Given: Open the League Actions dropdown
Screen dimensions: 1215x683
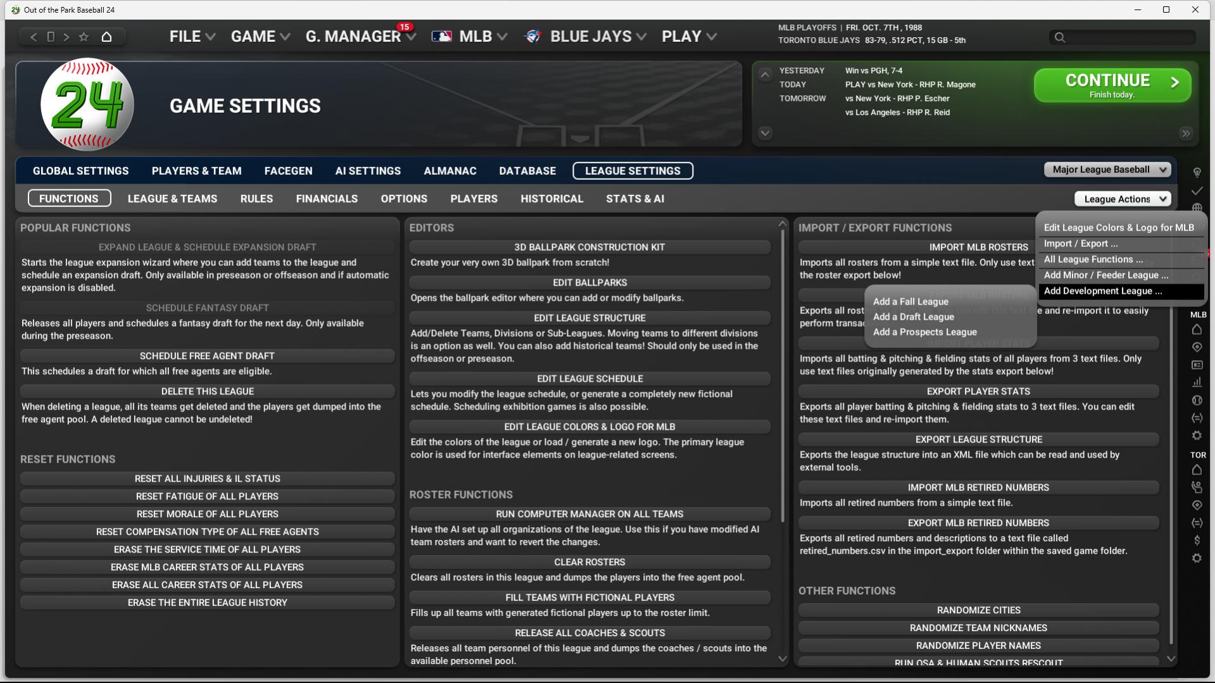Looking at the screenshot, I should click(x=1123, y=199).
